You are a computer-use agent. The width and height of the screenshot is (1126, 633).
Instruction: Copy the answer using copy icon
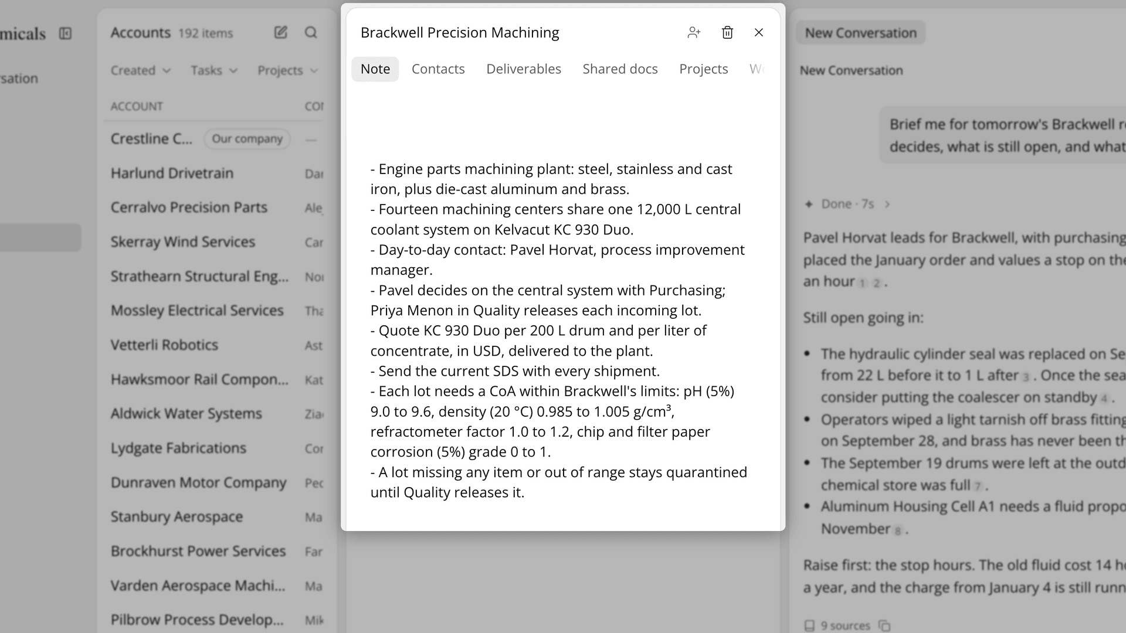[884, 625]
